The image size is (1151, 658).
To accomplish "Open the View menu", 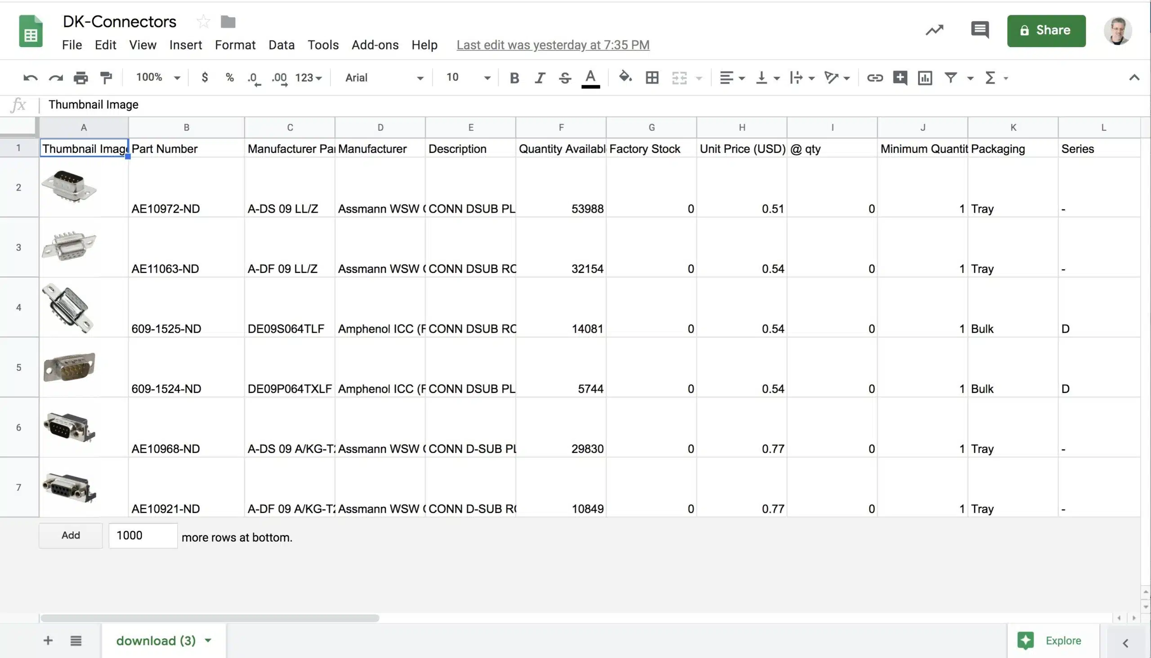I will [x=143, y=45].
